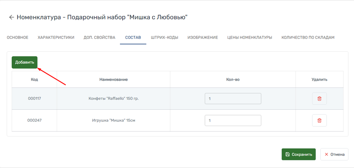The width and height of the screenshot is (354, 168).
Task: Open the Изображение tab
Action: 202,38
